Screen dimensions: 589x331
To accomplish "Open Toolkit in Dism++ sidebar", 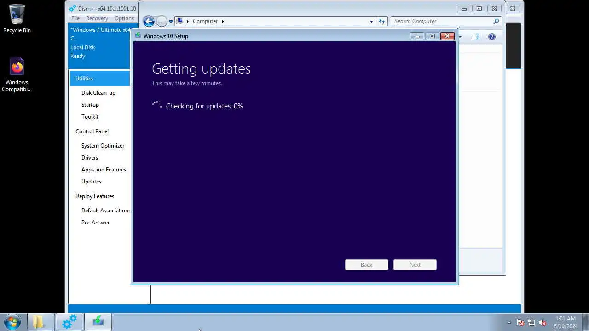I will pyautogui.click(x=90, y=117).
